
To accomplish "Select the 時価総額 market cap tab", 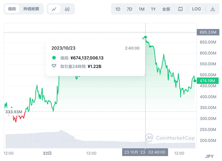I will pos(31,9).
